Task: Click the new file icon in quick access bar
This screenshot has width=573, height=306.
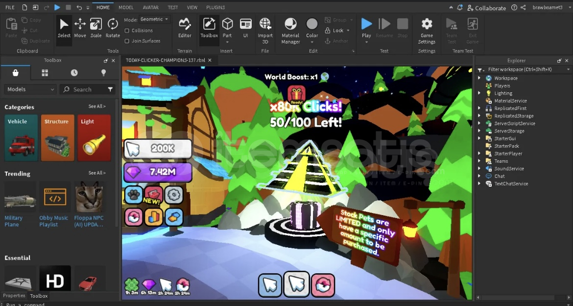Action: tap(24, 7)
